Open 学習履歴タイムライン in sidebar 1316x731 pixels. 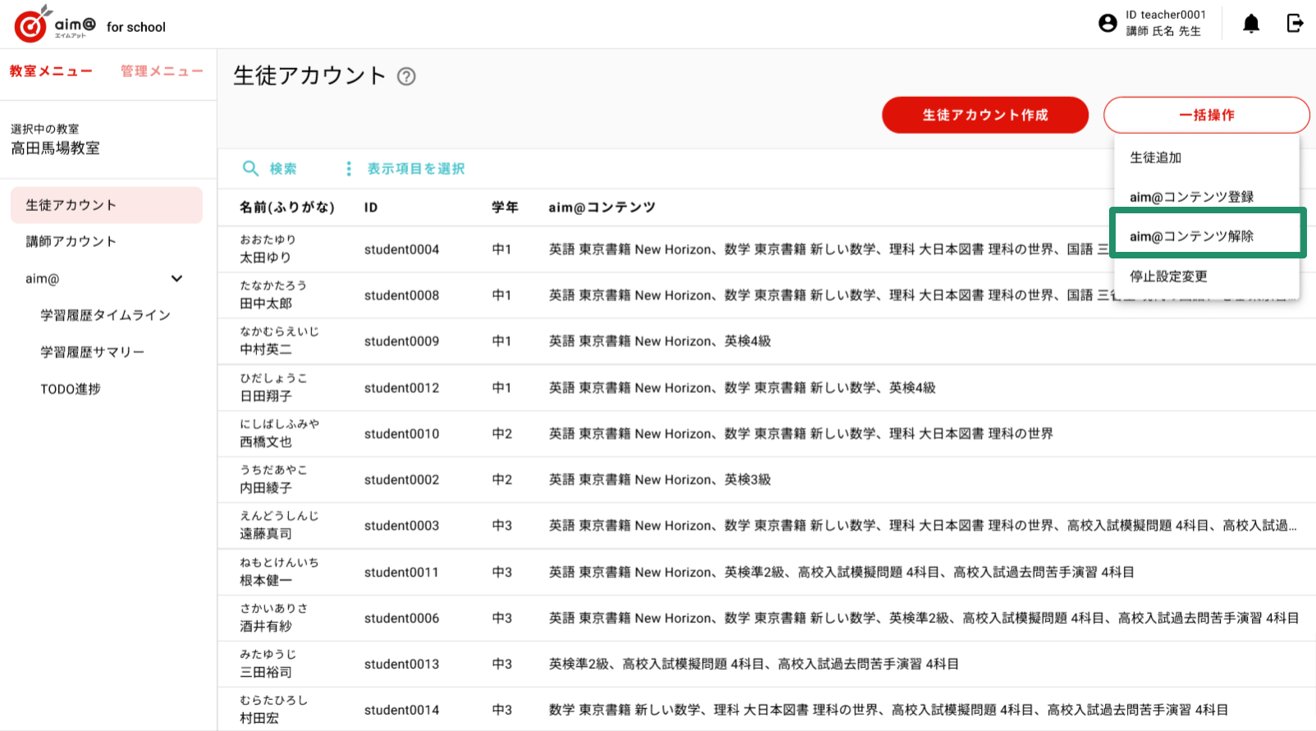(107, 315)
